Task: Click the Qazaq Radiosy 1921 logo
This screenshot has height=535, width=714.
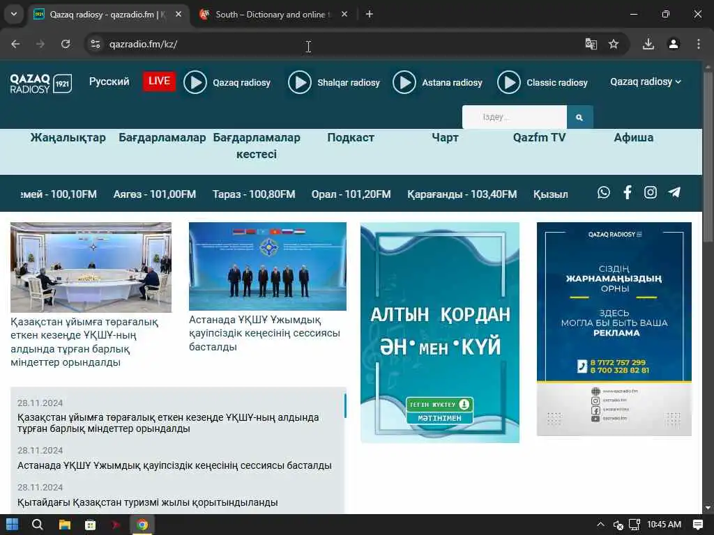Action: tap(41, 84)
